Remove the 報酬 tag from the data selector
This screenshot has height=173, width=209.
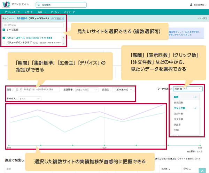(181, 89)
